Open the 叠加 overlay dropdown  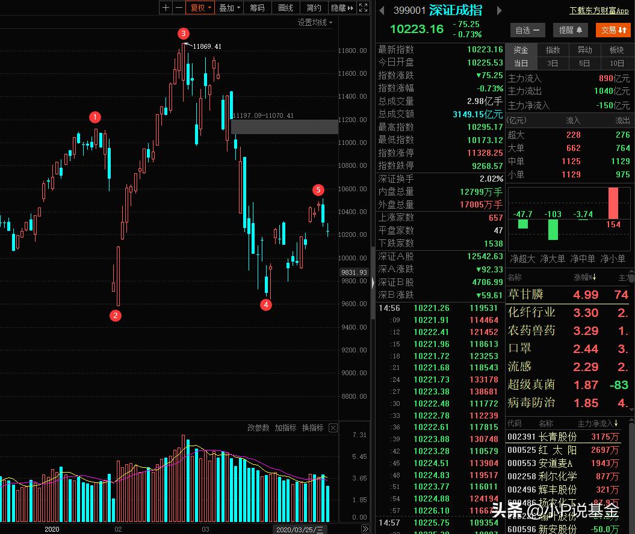(x=229, y=8)
